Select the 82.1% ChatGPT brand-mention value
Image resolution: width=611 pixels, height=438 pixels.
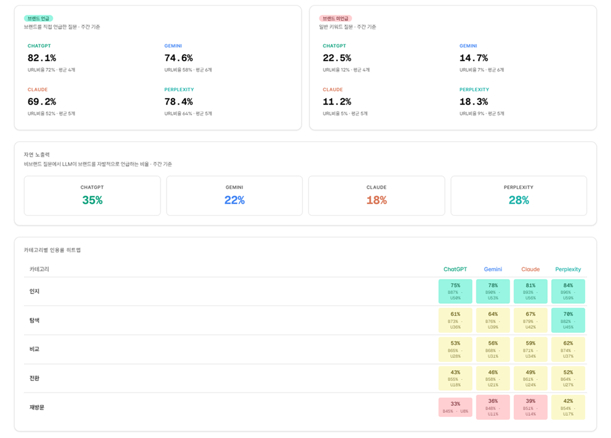pos(42,58)
